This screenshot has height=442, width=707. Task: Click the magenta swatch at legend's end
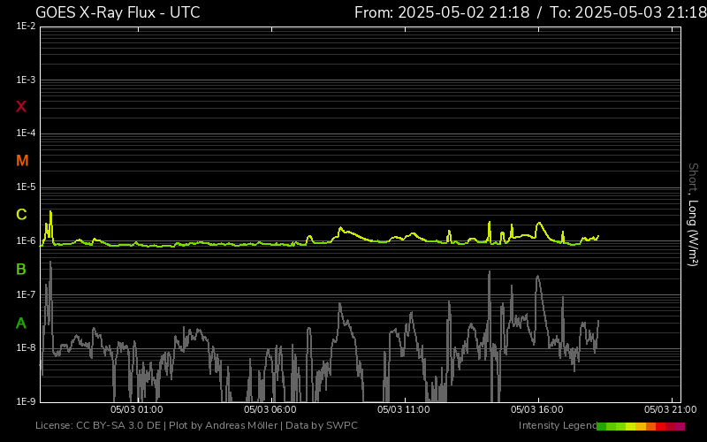tap(680, 426)
